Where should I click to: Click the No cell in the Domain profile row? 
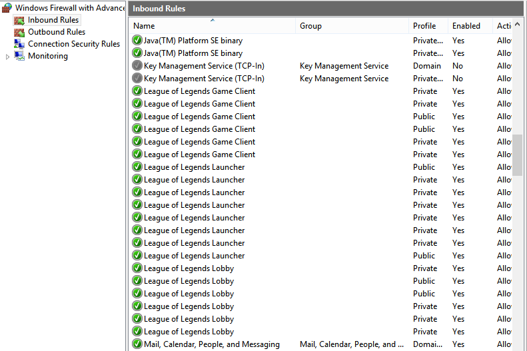458,66
